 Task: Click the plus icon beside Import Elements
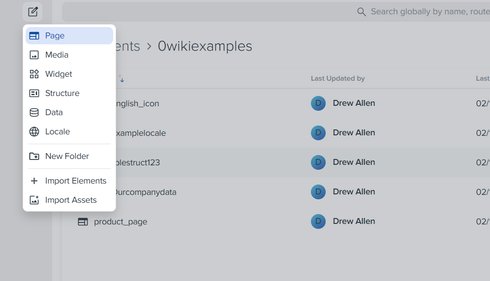(x=34, y=181)
